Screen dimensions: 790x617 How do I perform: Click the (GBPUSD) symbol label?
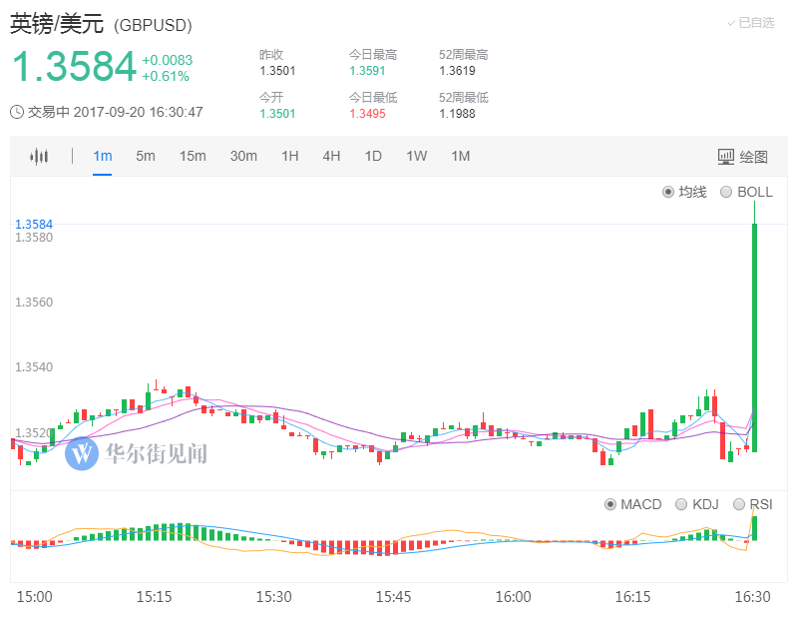[x=153, y=25]
